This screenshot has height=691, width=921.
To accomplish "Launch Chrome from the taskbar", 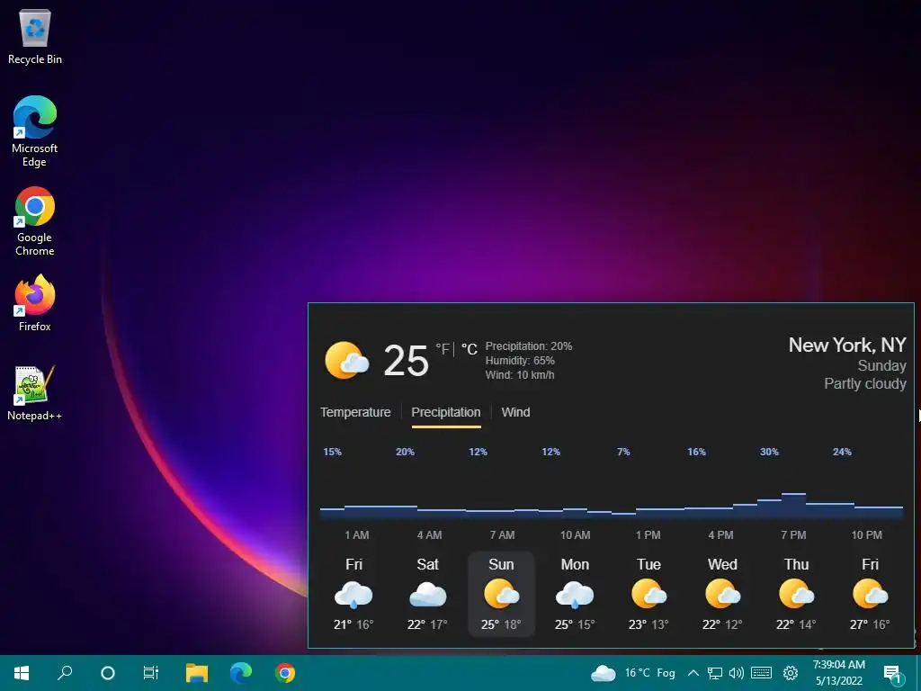I will point(285,673).
